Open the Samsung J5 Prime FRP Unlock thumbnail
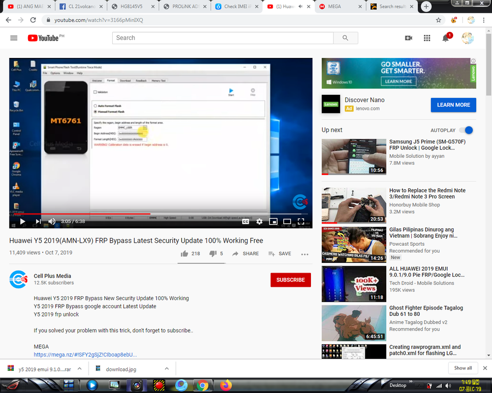Screen dimensions: 492x393 pyautogui.click(x=354, y=157)
